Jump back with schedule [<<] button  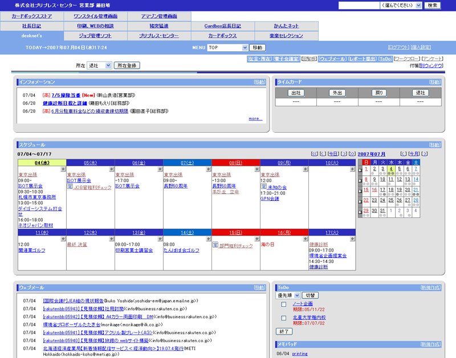315,154
